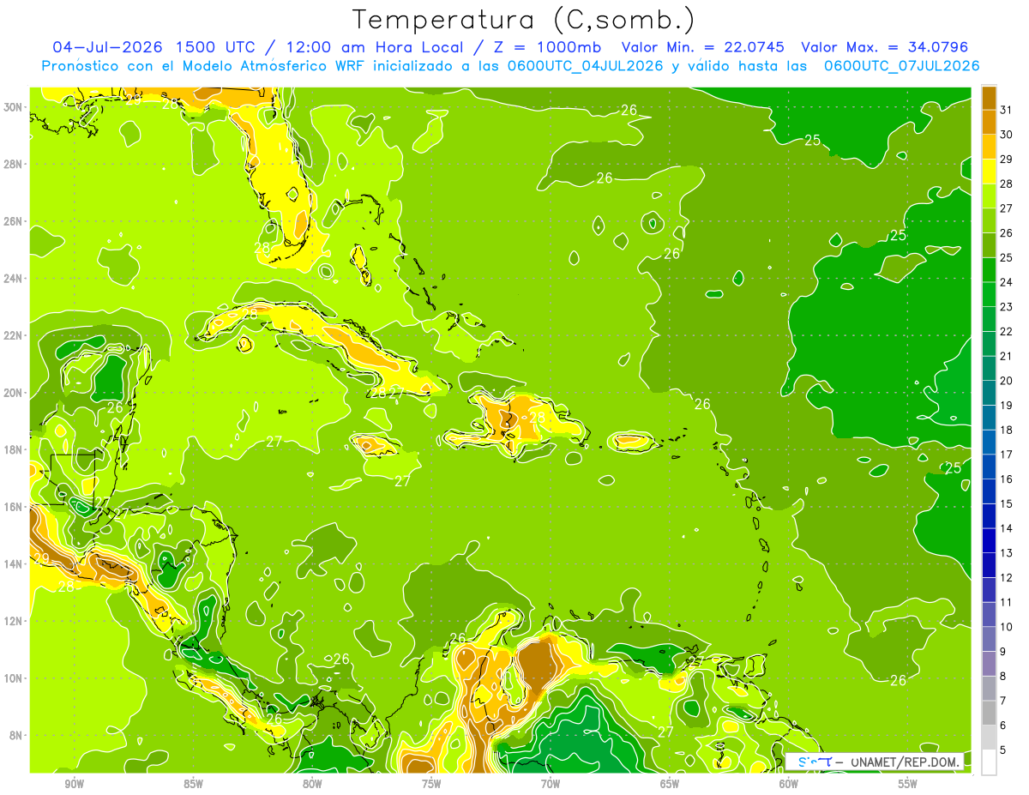
Task: Pick the gray legend swatch between 6 and 7
Action: [x=989, y=713]
